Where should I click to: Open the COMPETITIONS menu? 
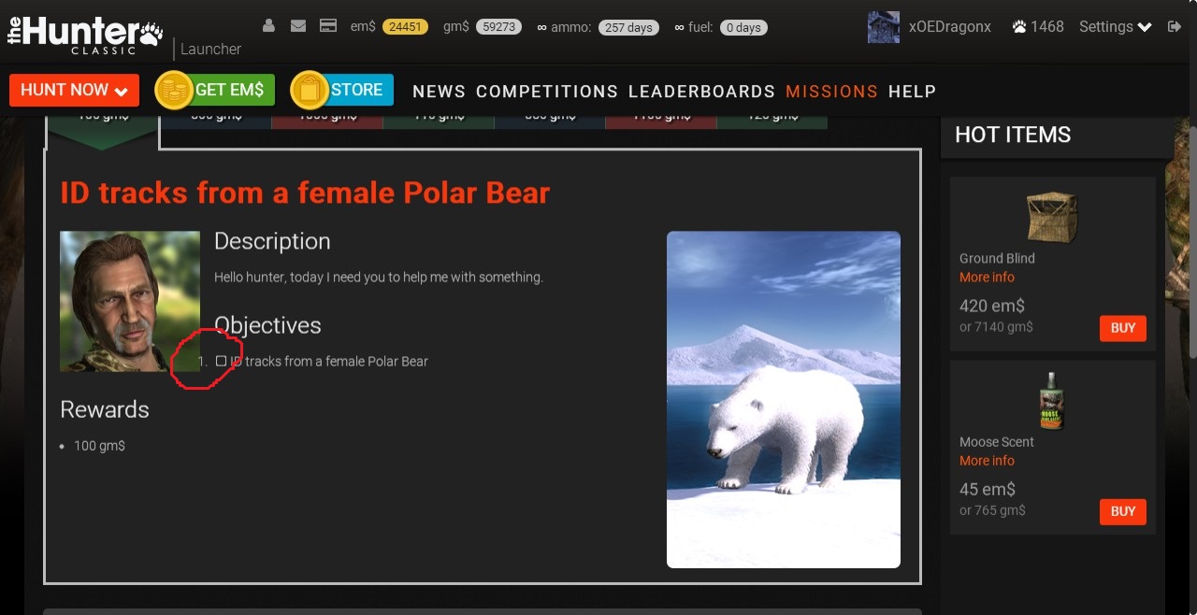point(547,92)
